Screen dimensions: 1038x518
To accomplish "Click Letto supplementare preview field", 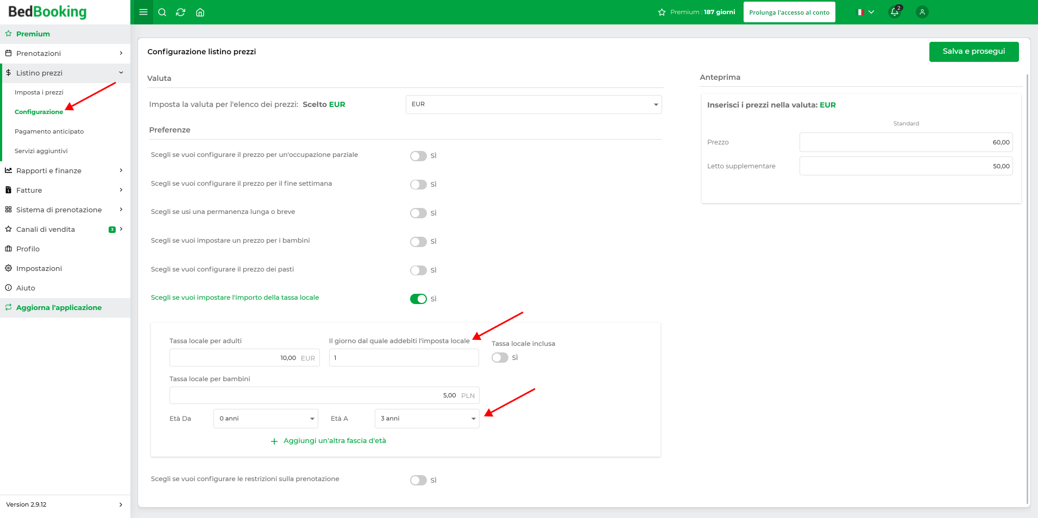I will [x=906, y=166].
